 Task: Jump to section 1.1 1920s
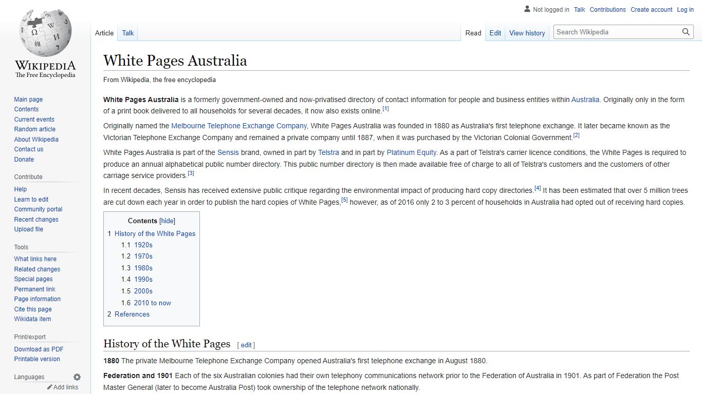click(x=143, y=245)
